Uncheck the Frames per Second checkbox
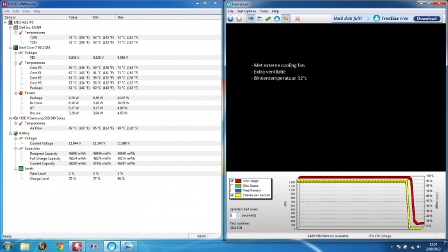This screenshot has height=252, width=448. point(232,195)
